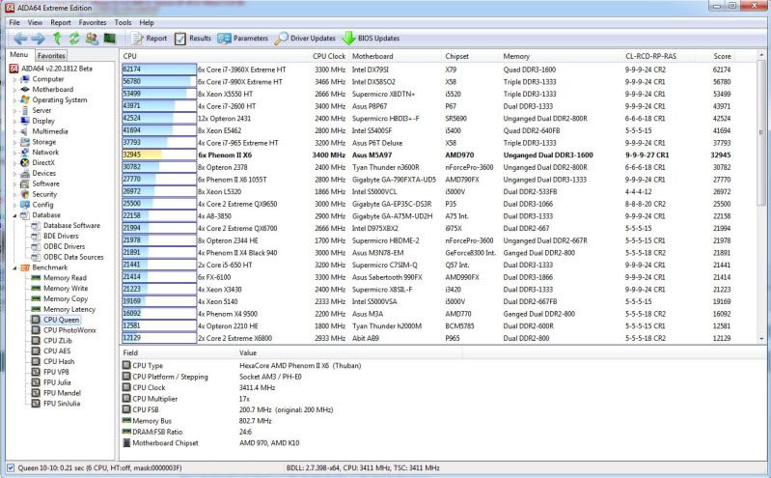Click the results list vertical scrollbar
Image resolution: width=771 pixels, height=478 pixels.
tap(763, 193)
